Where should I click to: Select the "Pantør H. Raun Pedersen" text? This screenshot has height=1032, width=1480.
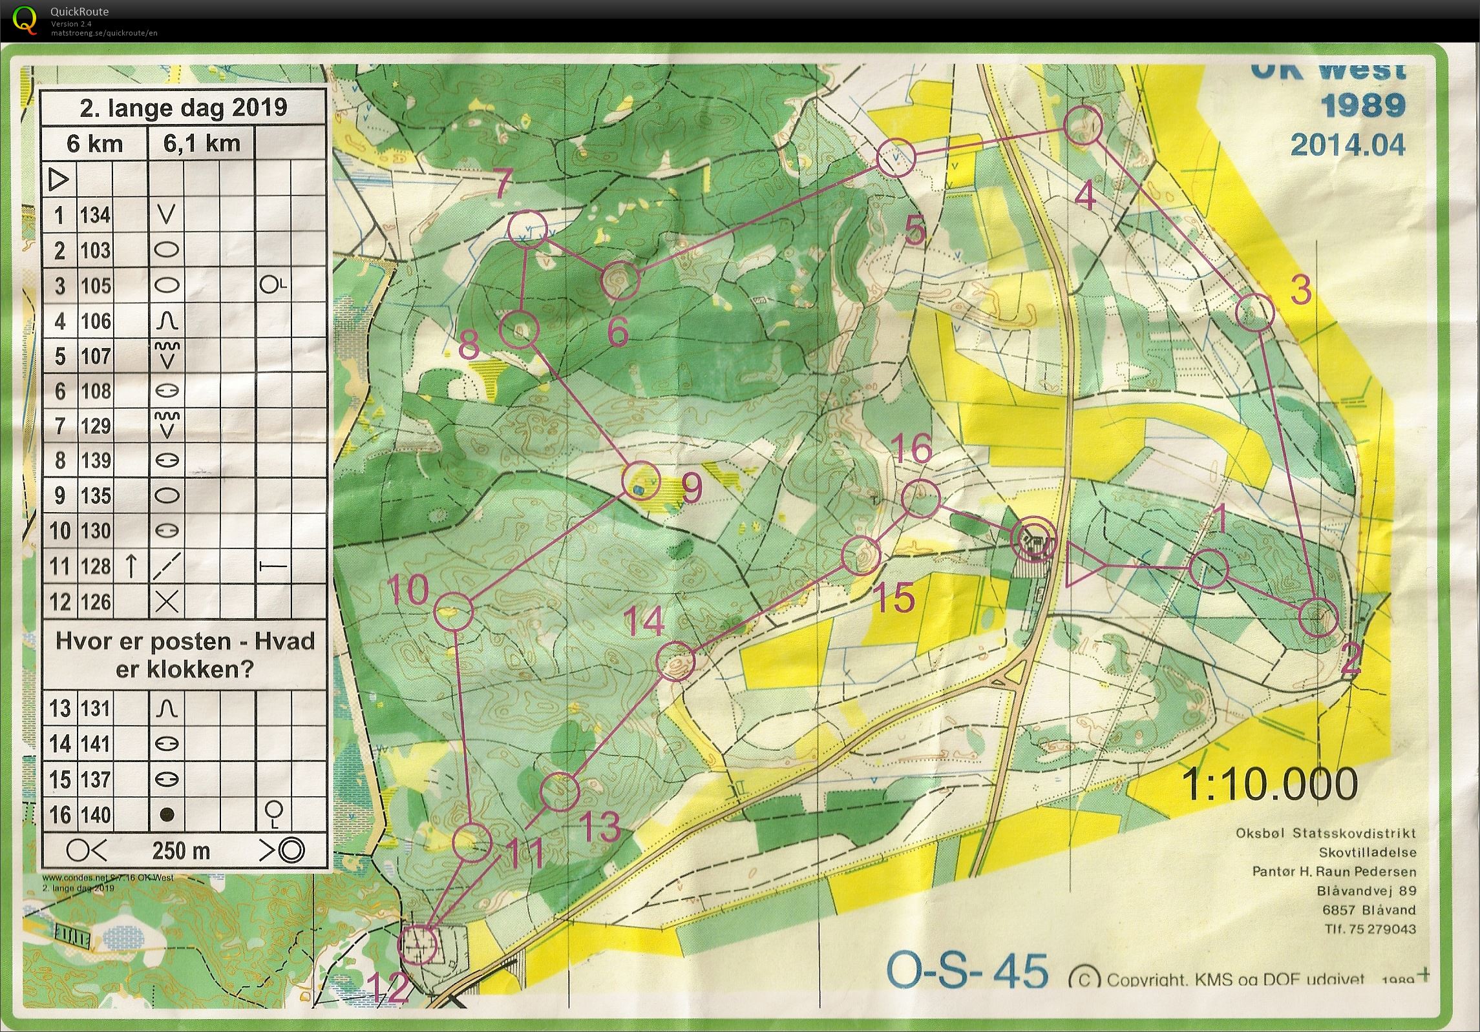pyautogui.click(x=1335, y=872)
